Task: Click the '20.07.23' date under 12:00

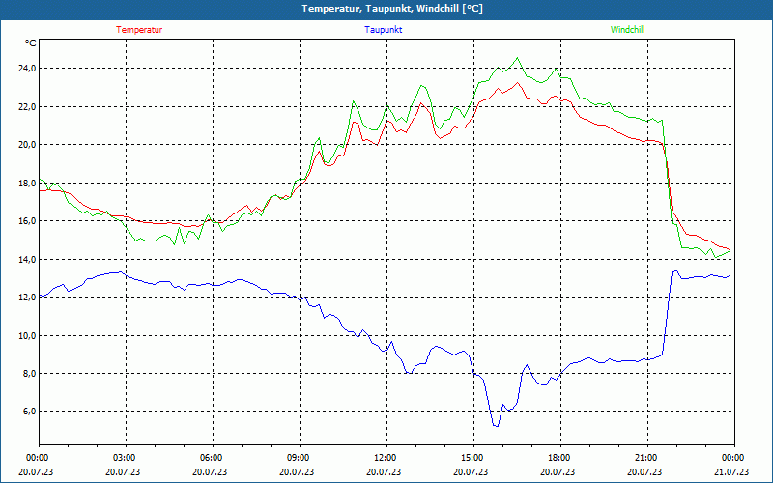Action: [x=384, y=471]
